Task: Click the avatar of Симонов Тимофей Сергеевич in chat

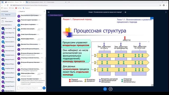Action: coord(19,80)
